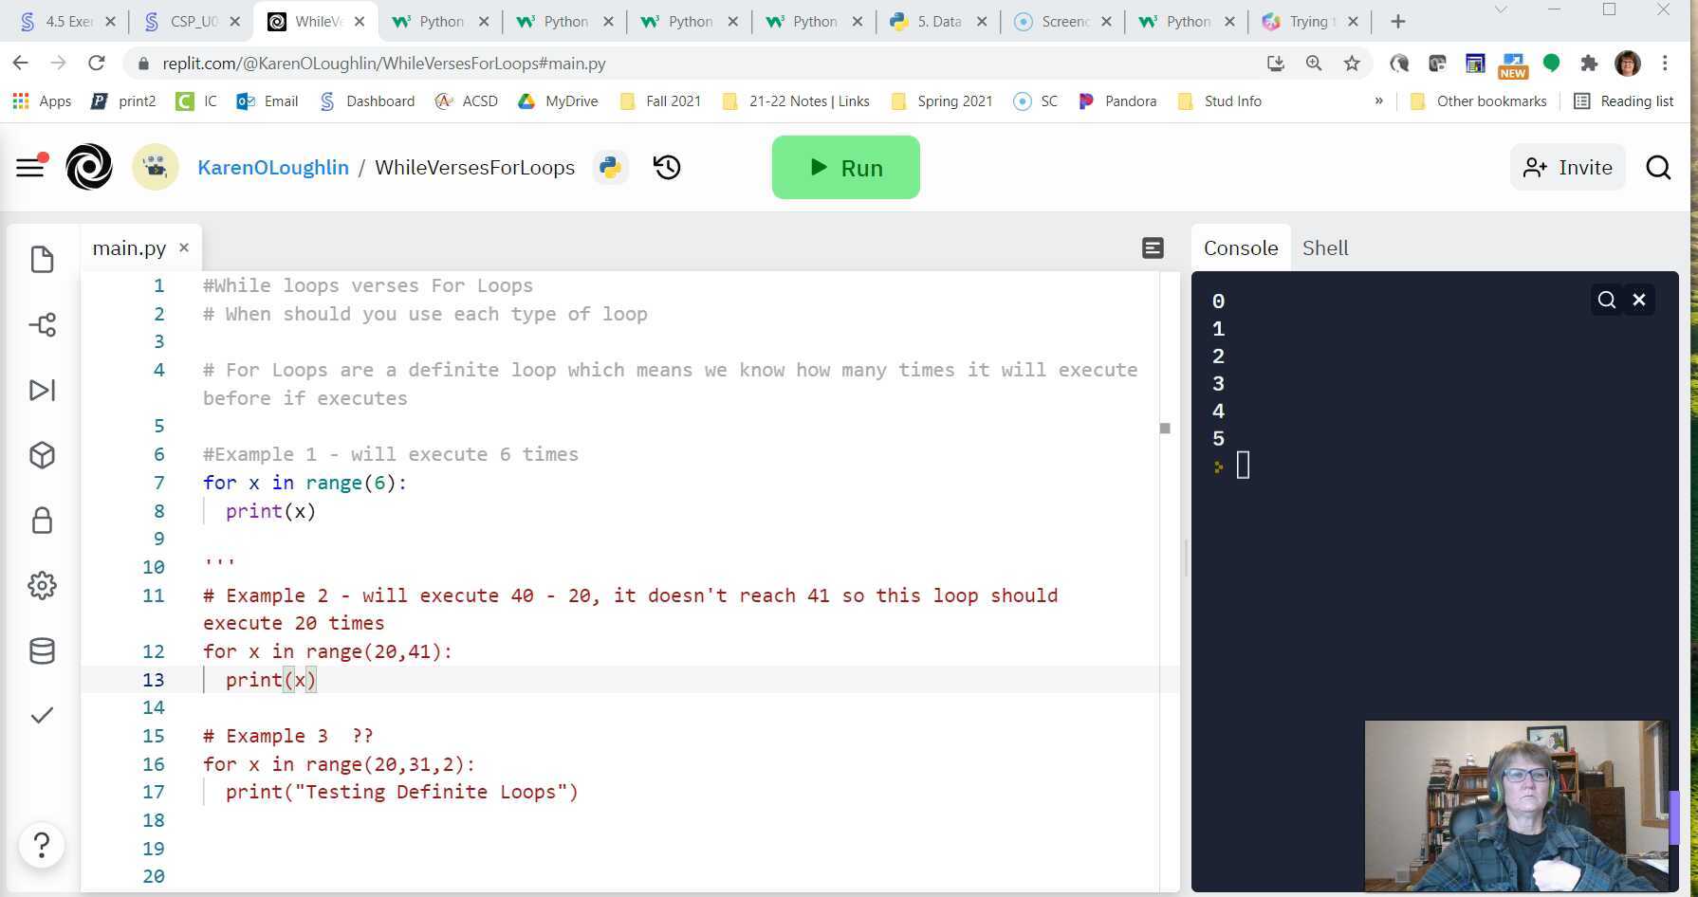Open the Debugger sidebar icon
The height and width of the screenshot is (897, 1698).
pos(42,391)
